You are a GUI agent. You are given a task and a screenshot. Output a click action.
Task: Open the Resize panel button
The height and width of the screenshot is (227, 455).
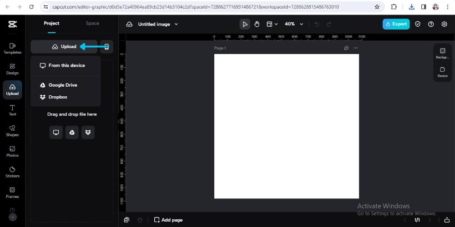(x=443, y=72)
